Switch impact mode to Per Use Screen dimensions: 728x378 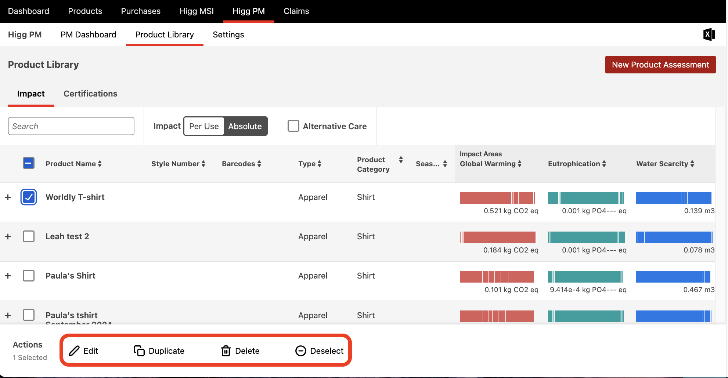pyautogui.click(x=204, y=126)
